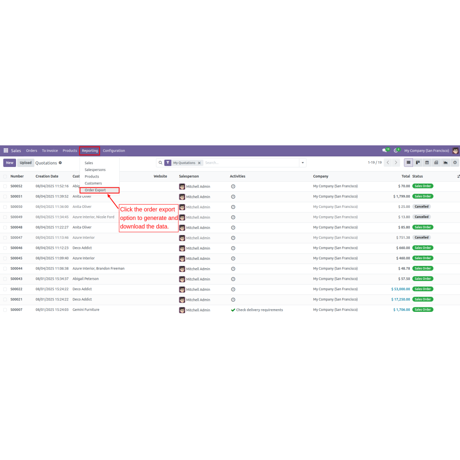Open the Configuration menu
The image size is (460, 460).
(x=114, y=150)
